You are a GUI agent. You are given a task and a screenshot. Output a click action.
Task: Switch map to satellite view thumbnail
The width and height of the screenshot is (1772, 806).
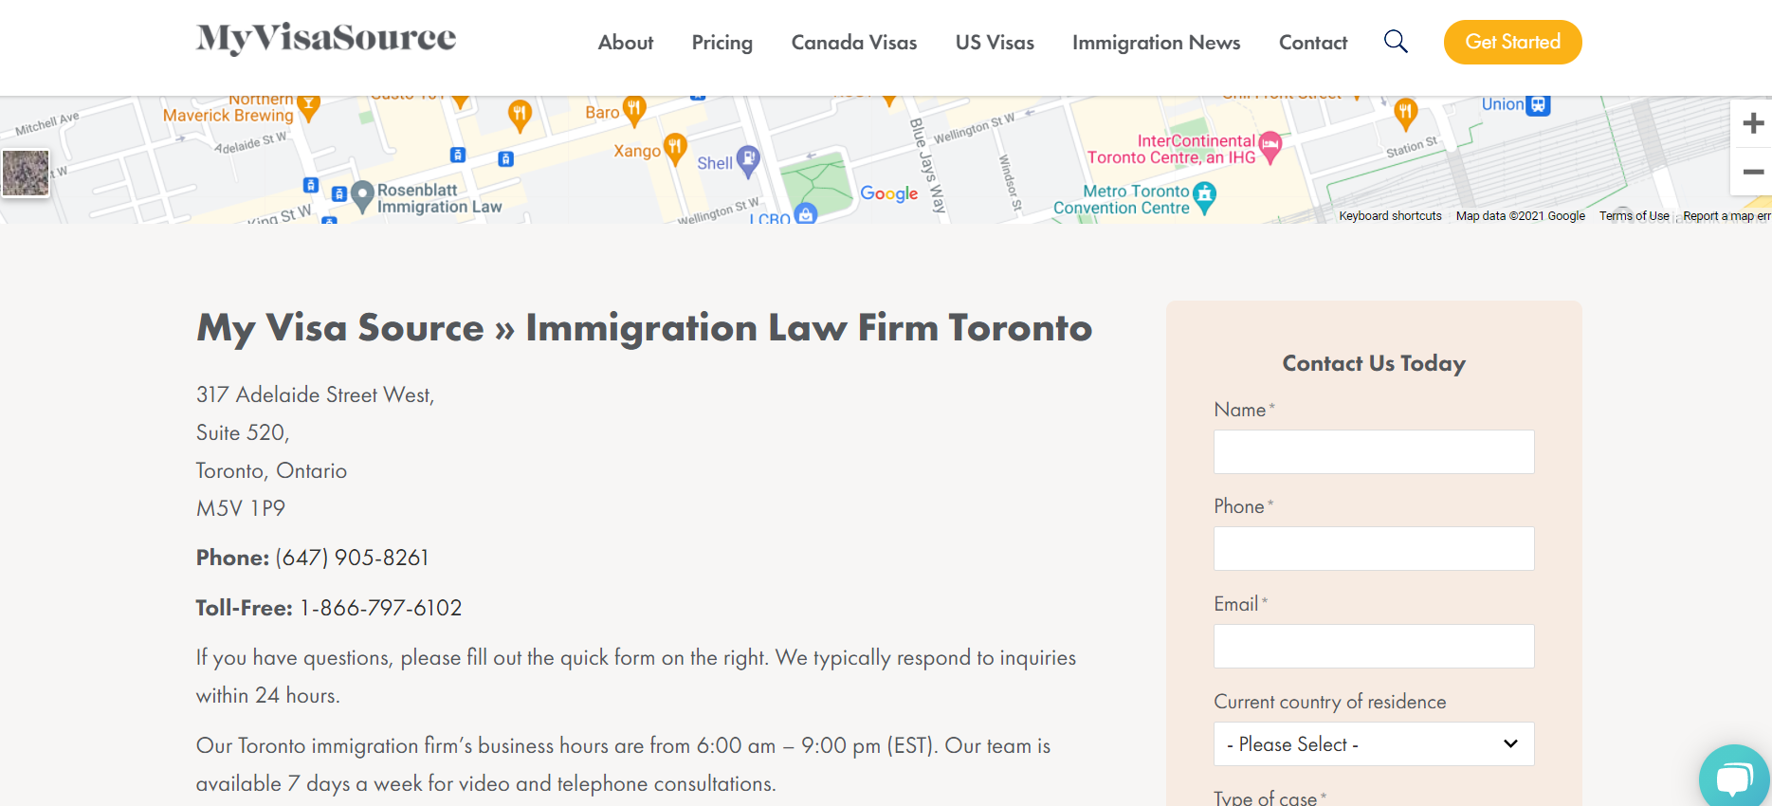tap(26, 174)
